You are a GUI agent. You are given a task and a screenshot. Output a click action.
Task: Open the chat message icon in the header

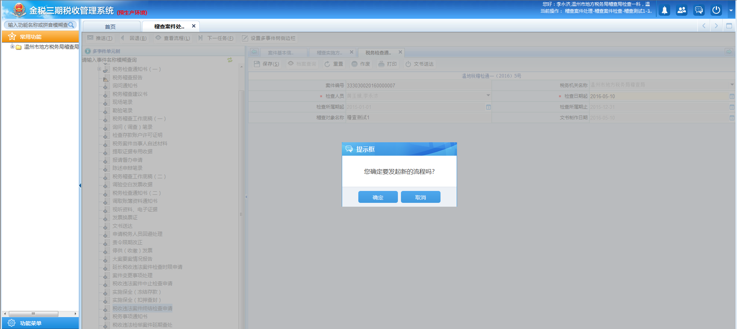(x=699, y=10)
